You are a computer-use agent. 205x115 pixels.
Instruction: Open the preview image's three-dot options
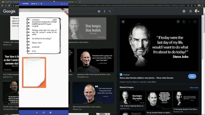point(184,22)
